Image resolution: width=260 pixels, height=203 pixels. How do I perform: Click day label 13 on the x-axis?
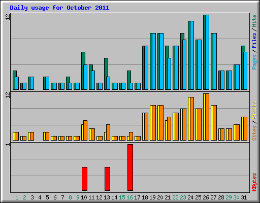pos(107,197)
